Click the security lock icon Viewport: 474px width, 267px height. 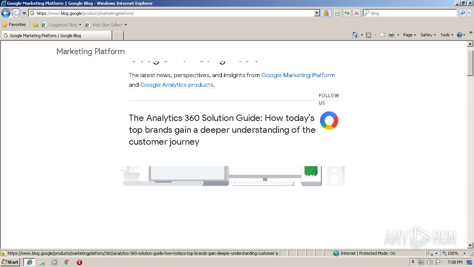tap(326, 13)
